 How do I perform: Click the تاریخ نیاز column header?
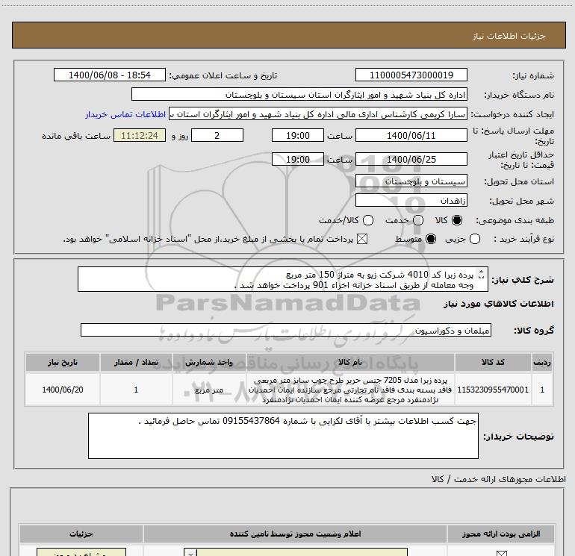coord(62,362)
